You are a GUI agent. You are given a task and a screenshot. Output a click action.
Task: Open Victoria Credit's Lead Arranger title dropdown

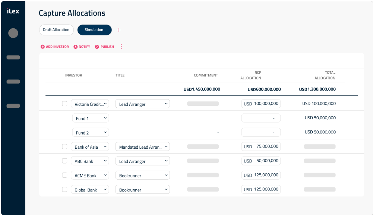(142, 104)
